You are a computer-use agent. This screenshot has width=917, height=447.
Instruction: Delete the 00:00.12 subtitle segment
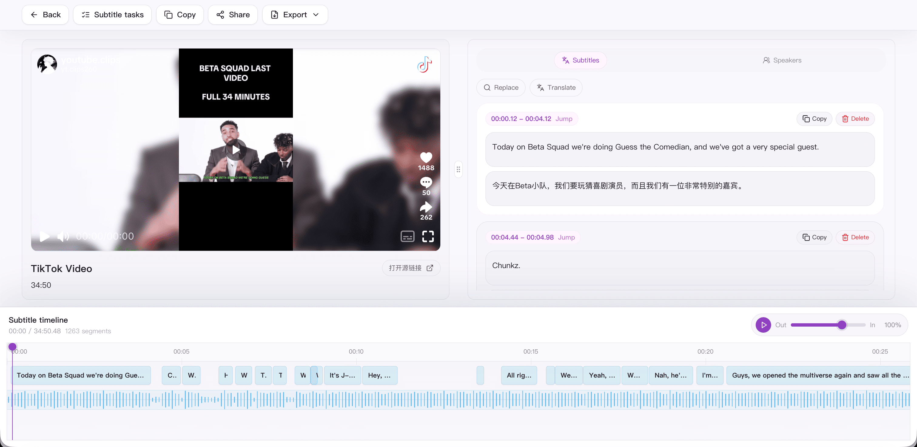tap(855, 119)
